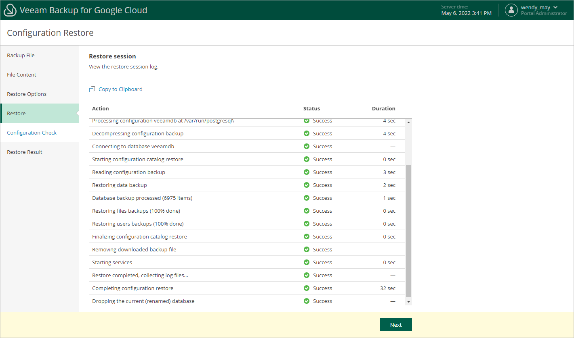Click the Veeam logo icon in header

click(x=10, y=10)
